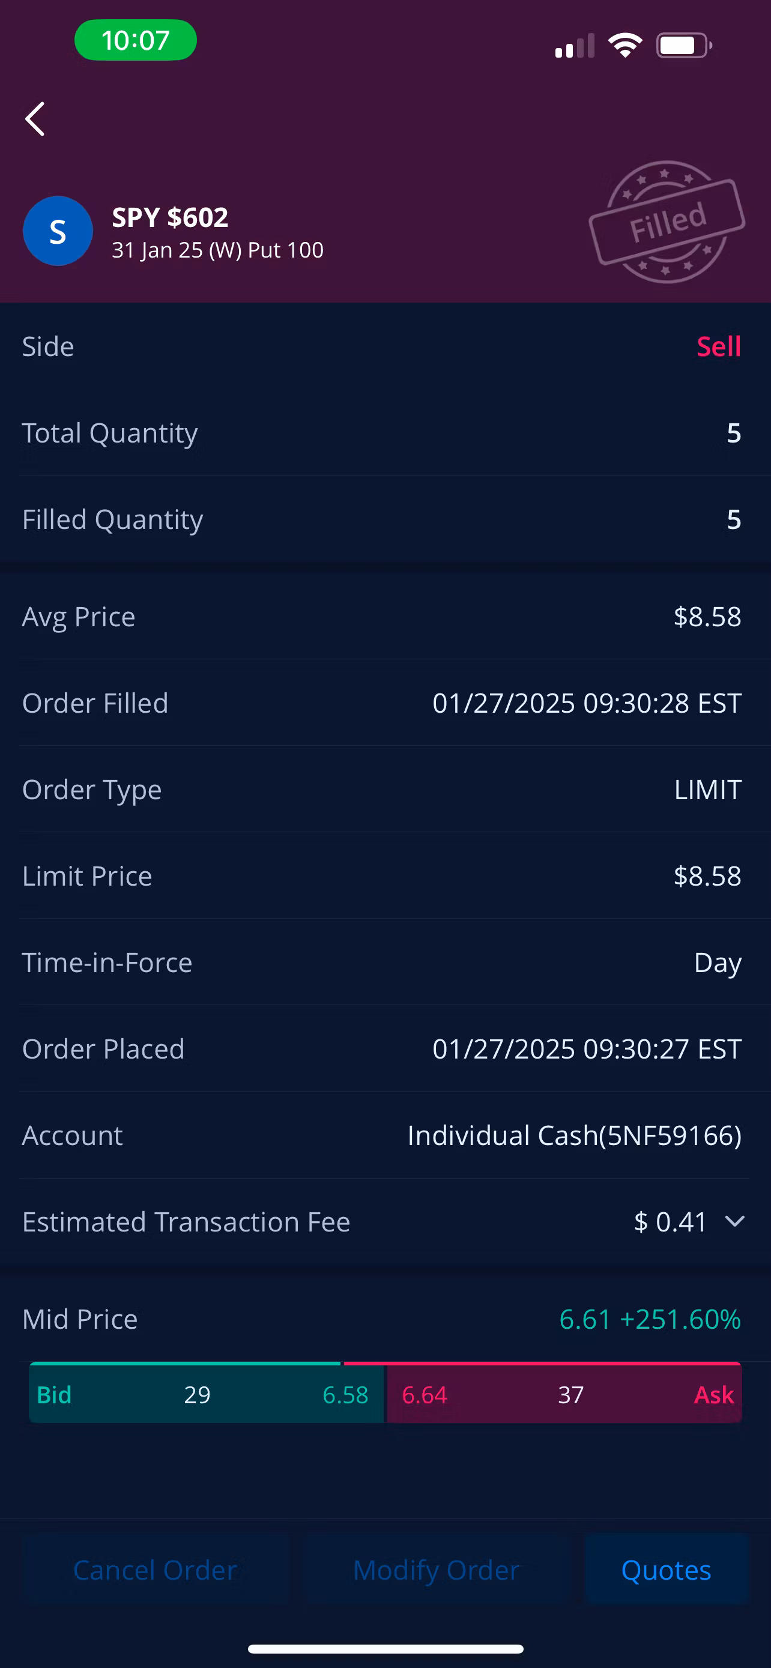Expand the Estimated Transaction Fee chevron
This screenshot has height=1668, width=771.
pyautogui.click(x=735, y=1221)
